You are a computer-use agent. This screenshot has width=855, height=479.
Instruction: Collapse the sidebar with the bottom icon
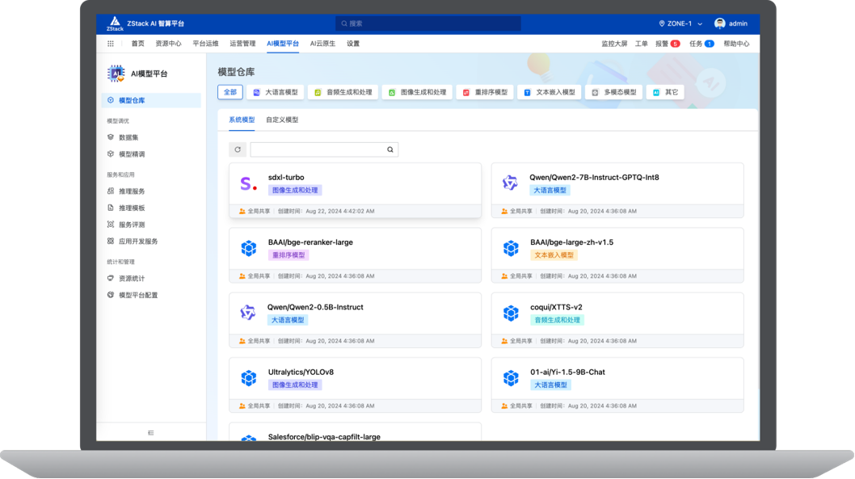(x=151, y=433)
